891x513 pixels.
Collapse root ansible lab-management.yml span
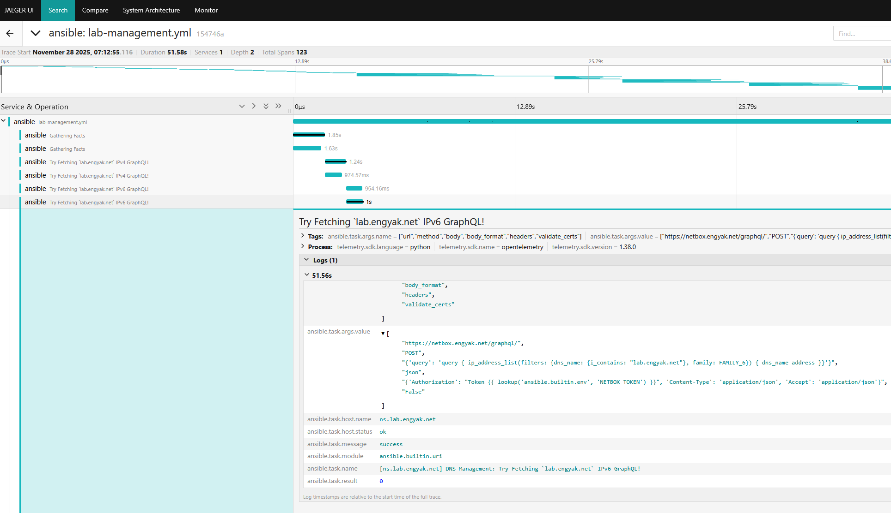[4, 121]
